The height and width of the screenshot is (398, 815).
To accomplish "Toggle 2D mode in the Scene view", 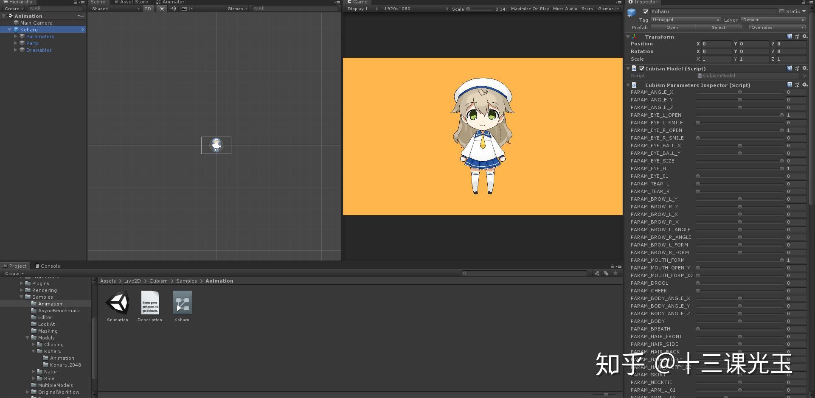I will tap(147, 8).
